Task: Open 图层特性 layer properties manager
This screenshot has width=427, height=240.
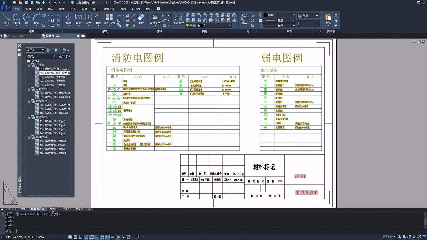Action: click(179, 19)
